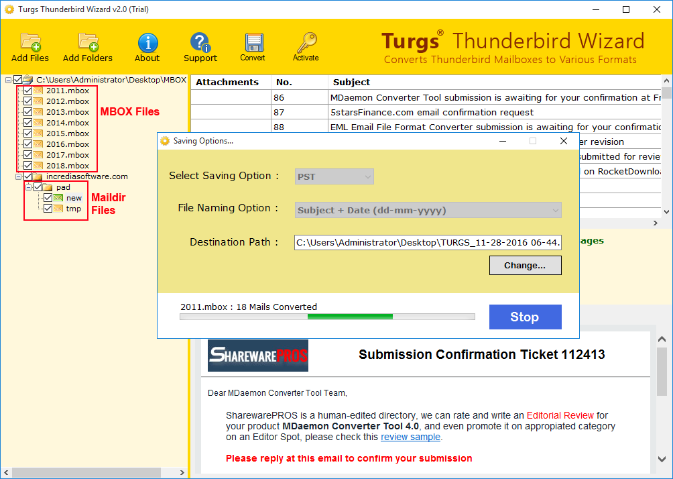Select email row number 86
This screenshot has width=673, height=479.
click(426, 97)
